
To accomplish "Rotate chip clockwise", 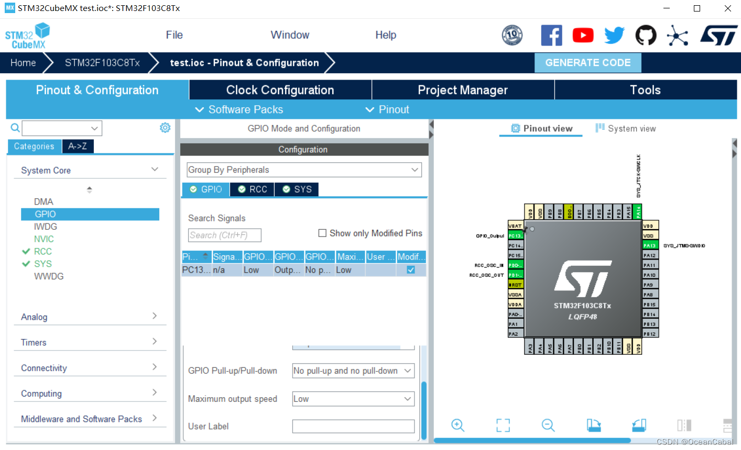I will (593, 425).
